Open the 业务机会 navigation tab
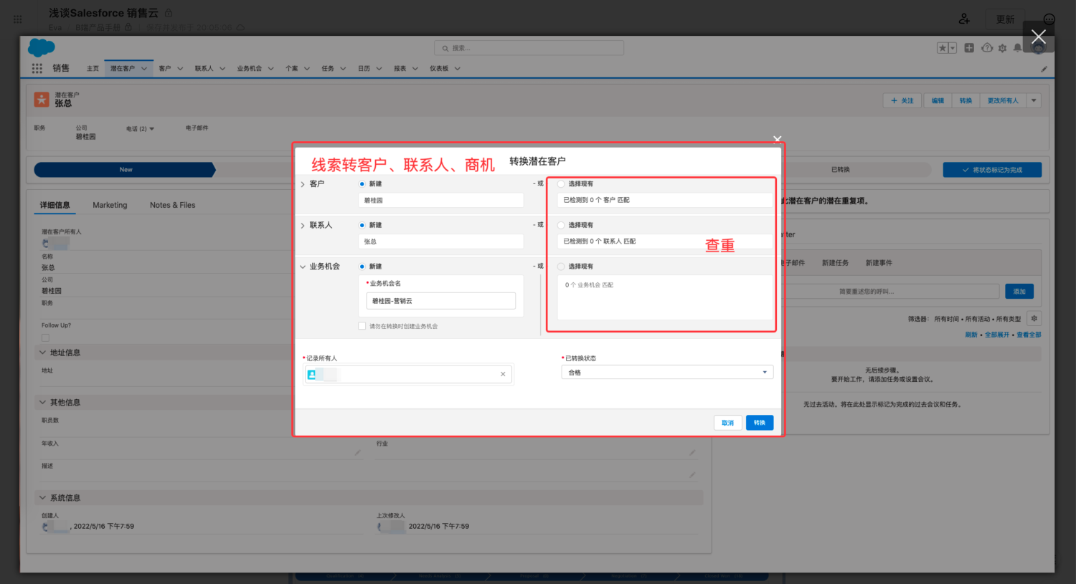 (249, 69)
